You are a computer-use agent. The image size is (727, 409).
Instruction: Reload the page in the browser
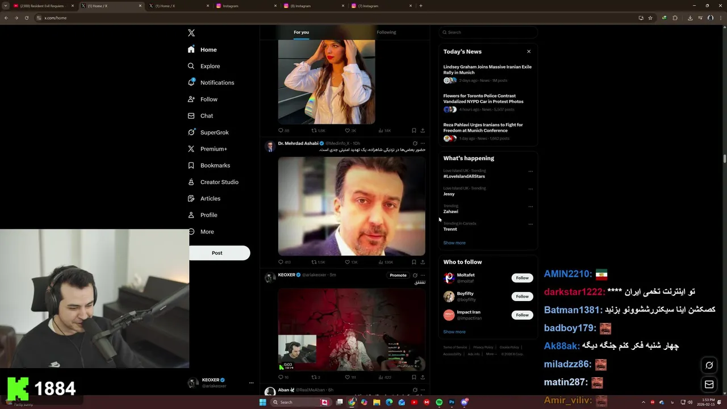point(26,18)
